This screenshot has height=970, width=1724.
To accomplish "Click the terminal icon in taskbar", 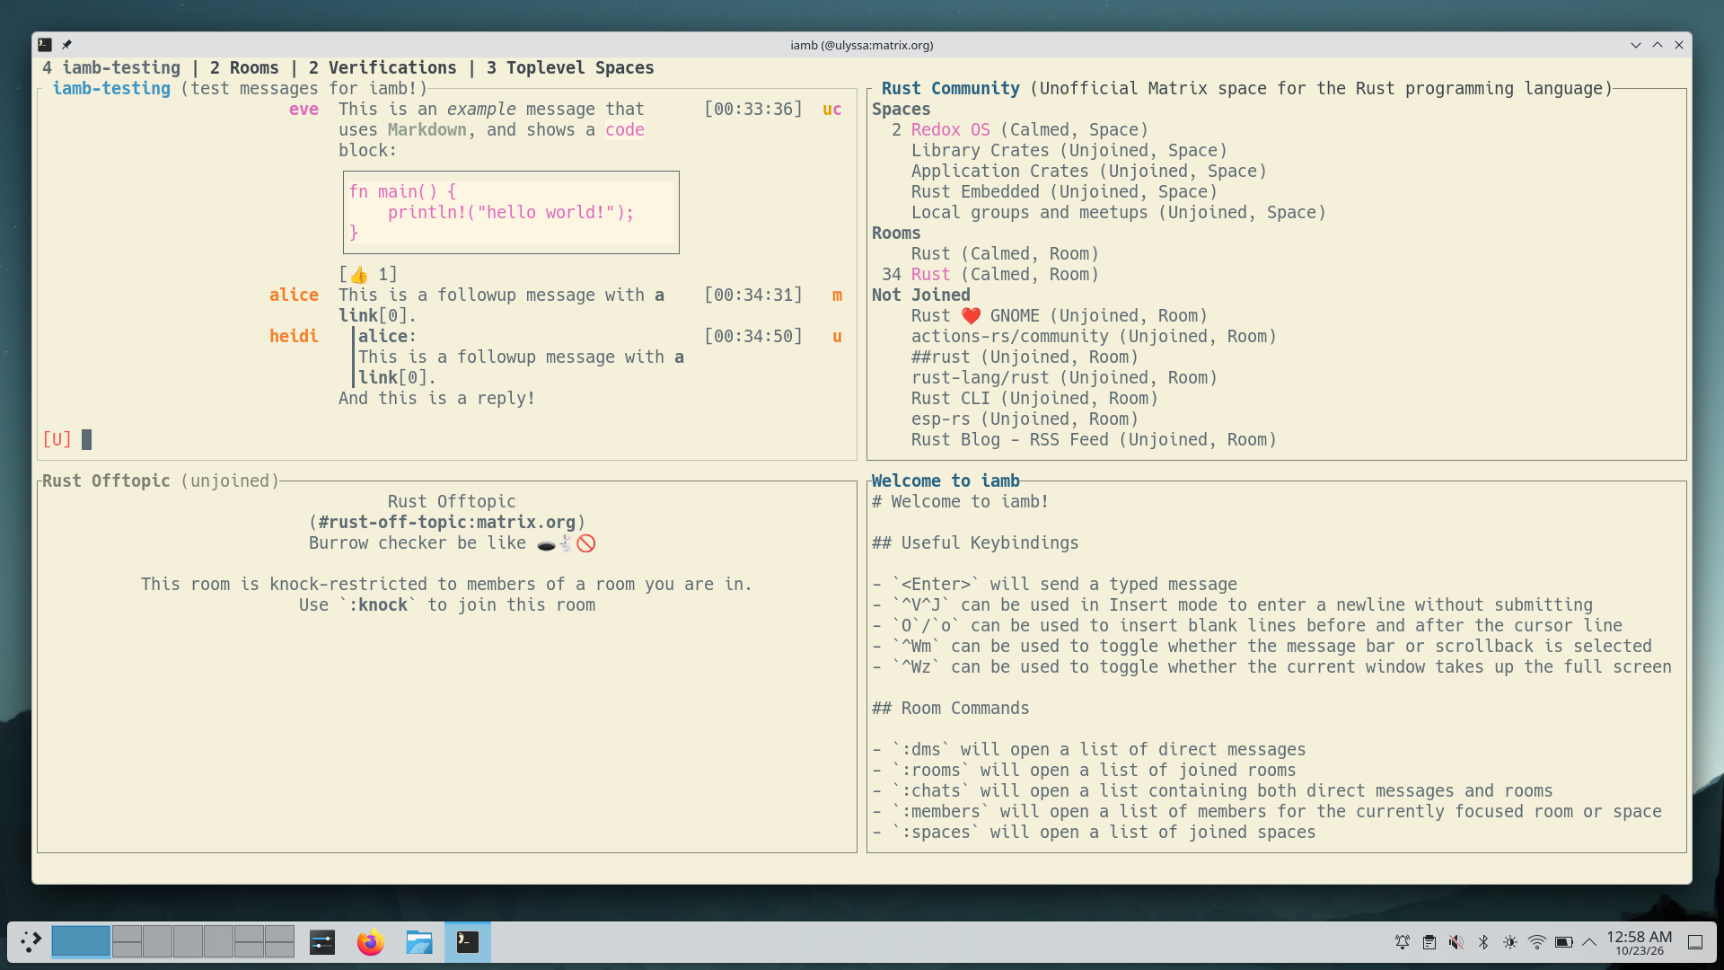I will [x=468, y=942].
